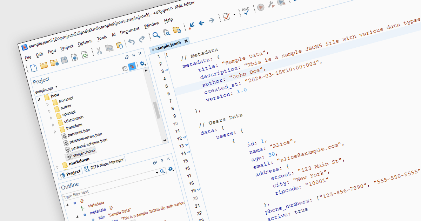Select personal-schema.json in project tree
The image size is (421, 221).
click(x=86, y=144)
